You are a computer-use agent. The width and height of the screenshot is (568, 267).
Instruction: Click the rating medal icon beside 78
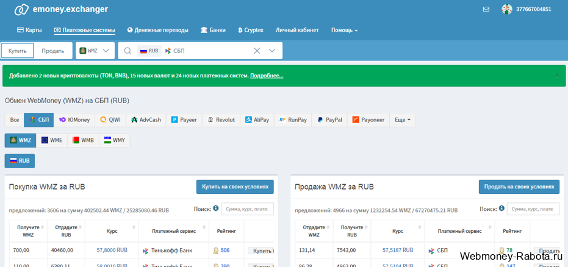(x=501, y=251)
